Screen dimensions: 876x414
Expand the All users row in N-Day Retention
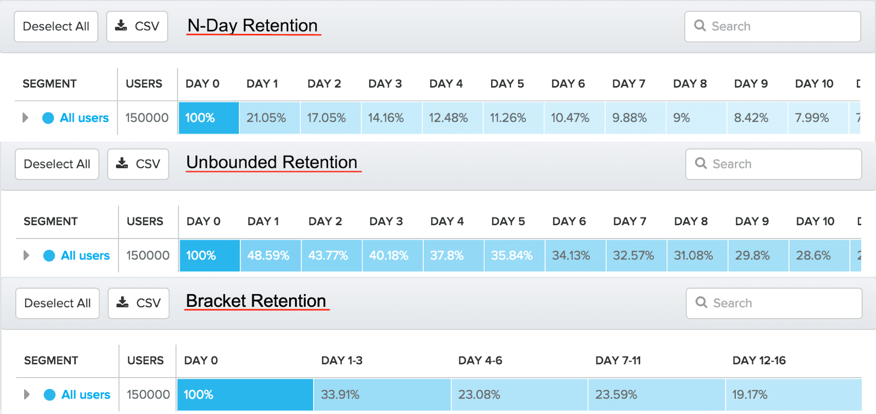point(25,117)
